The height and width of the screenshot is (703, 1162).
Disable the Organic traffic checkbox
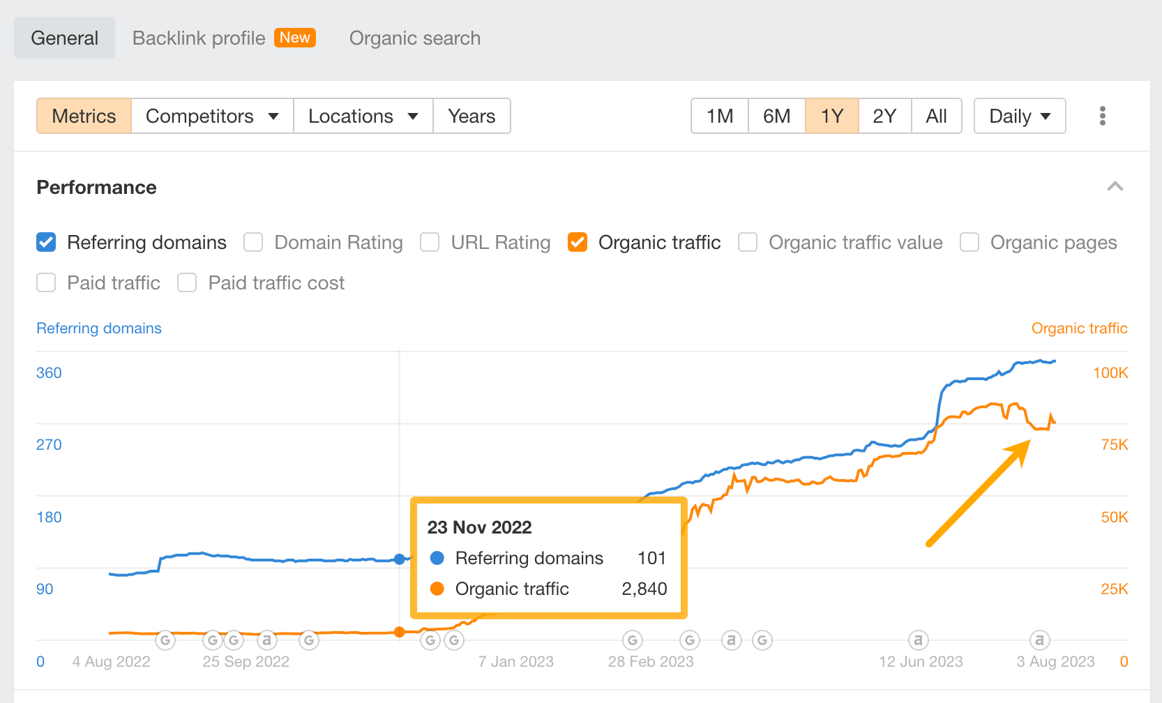point(578,242)
